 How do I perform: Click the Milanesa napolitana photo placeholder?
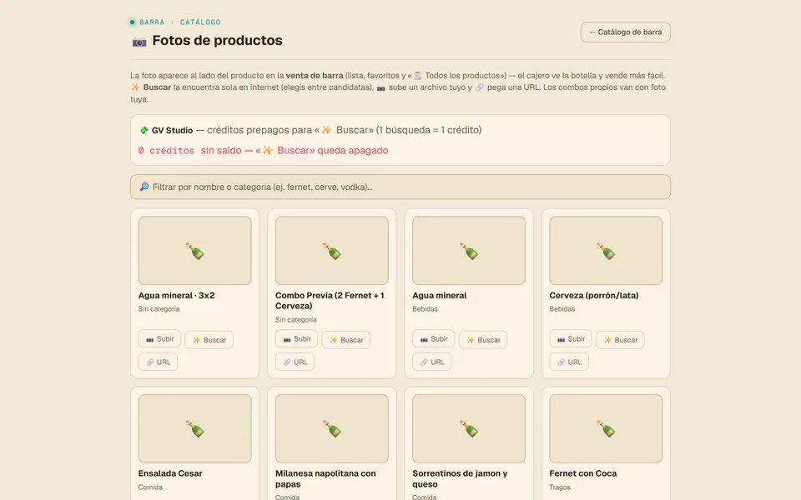click(x=331, y=428)
